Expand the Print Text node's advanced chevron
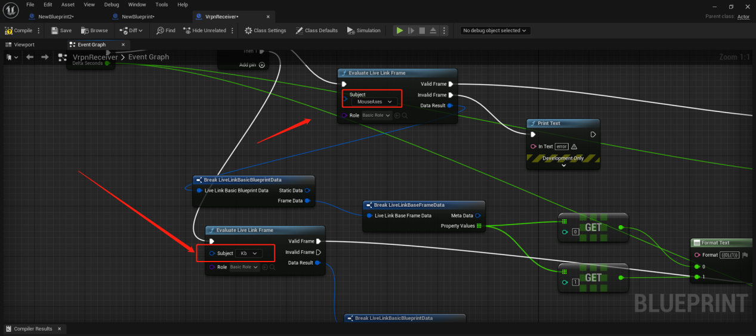Viewport: 756px width, 336px height. (x=563, y=166)
